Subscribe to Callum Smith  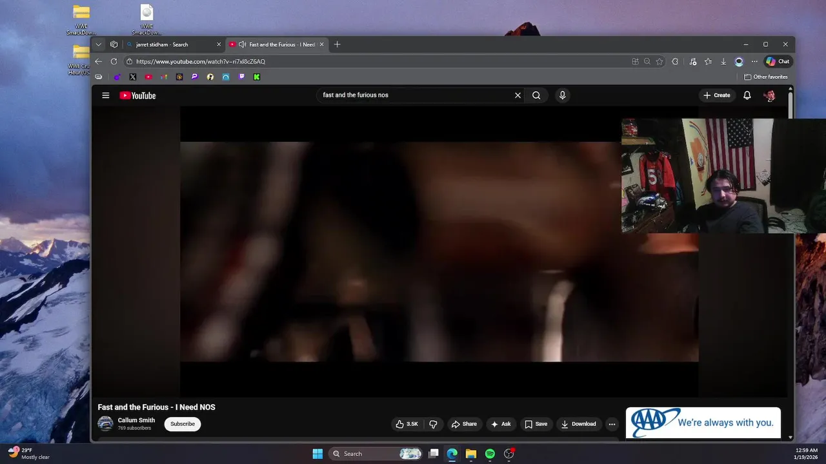(183, 424)
